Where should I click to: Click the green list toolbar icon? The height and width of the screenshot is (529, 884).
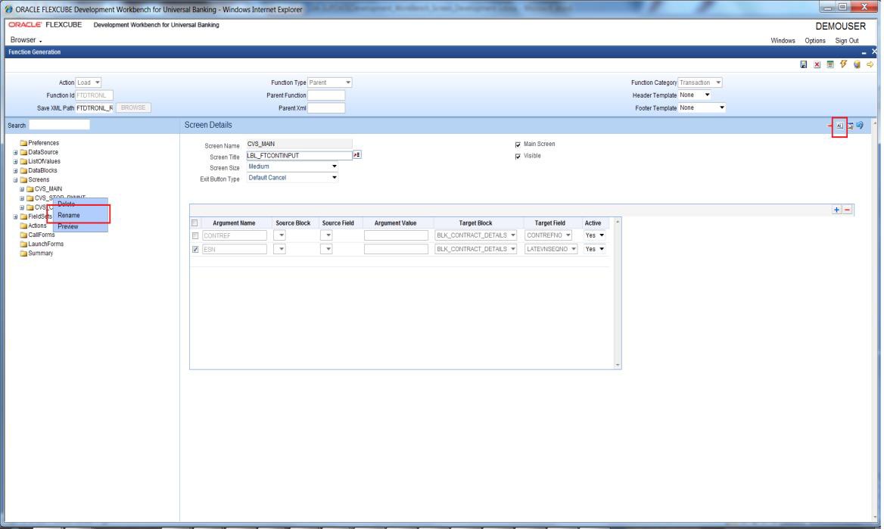point(830,65)
